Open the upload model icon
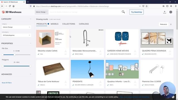Screen dimensions: 178x100 164,12
